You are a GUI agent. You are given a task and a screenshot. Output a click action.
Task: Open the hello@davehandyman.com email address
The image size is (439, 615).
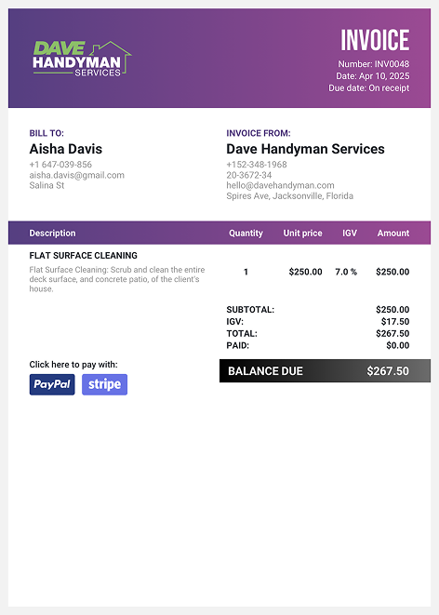pos(280,185)
